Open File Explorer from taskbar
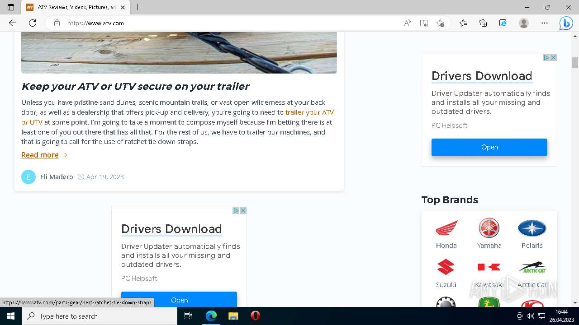The width and height of the screenshot is (579, 325). point(233,316)
